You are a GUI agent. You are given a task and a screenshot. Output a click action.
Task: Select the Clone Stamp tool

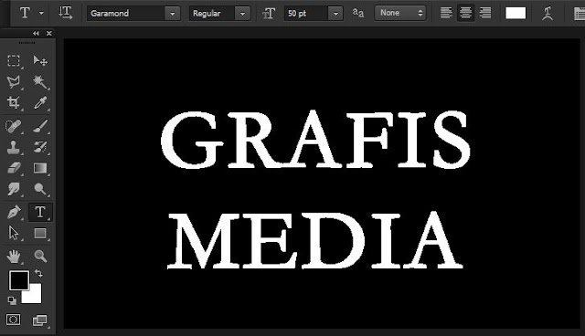(14, 147)
